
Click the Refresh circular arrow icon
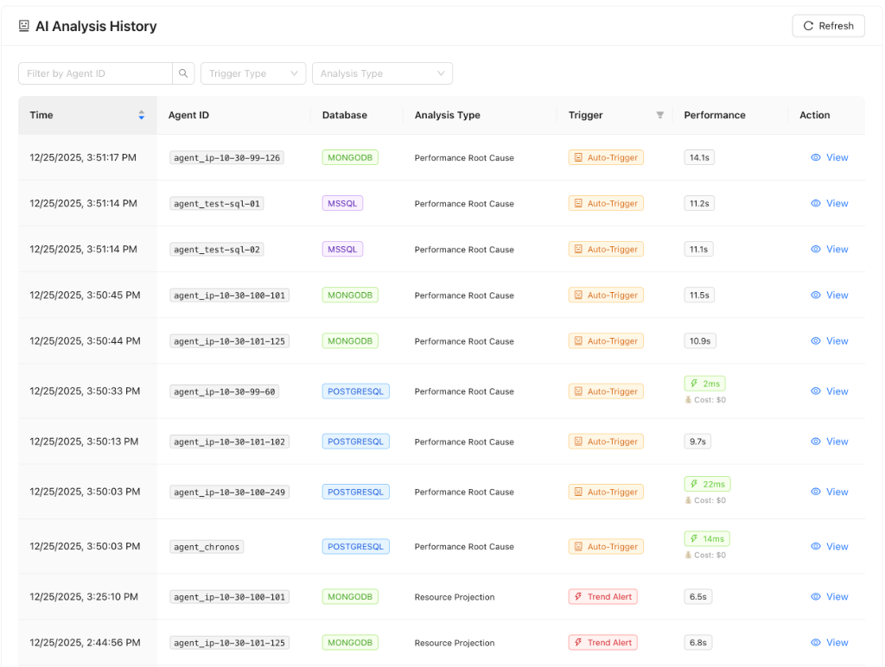point(807,25)
